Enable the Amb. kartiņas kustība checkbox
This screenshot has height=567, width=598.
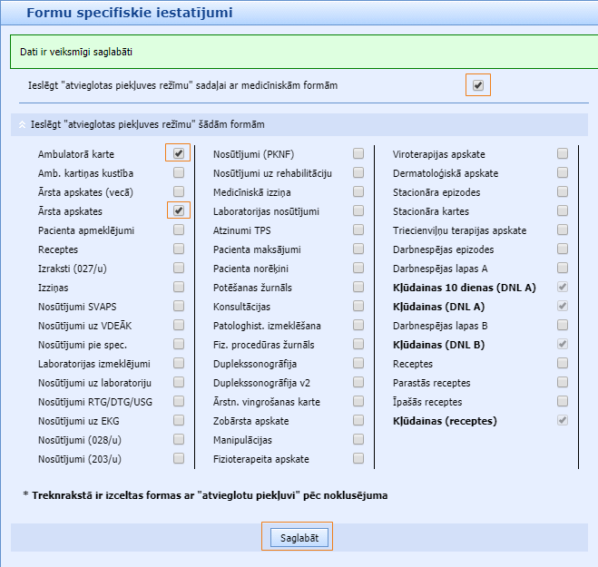(179, 172)
